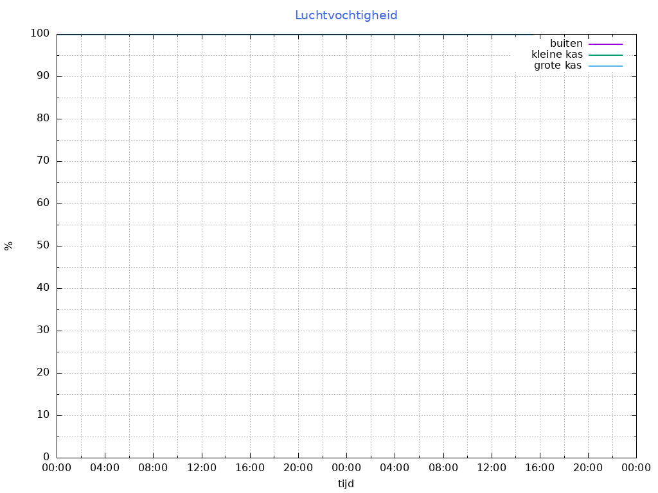Click the 50 tick label on y-axis
The height and width of the screenshot is (493, 658).
click(43, 246)
